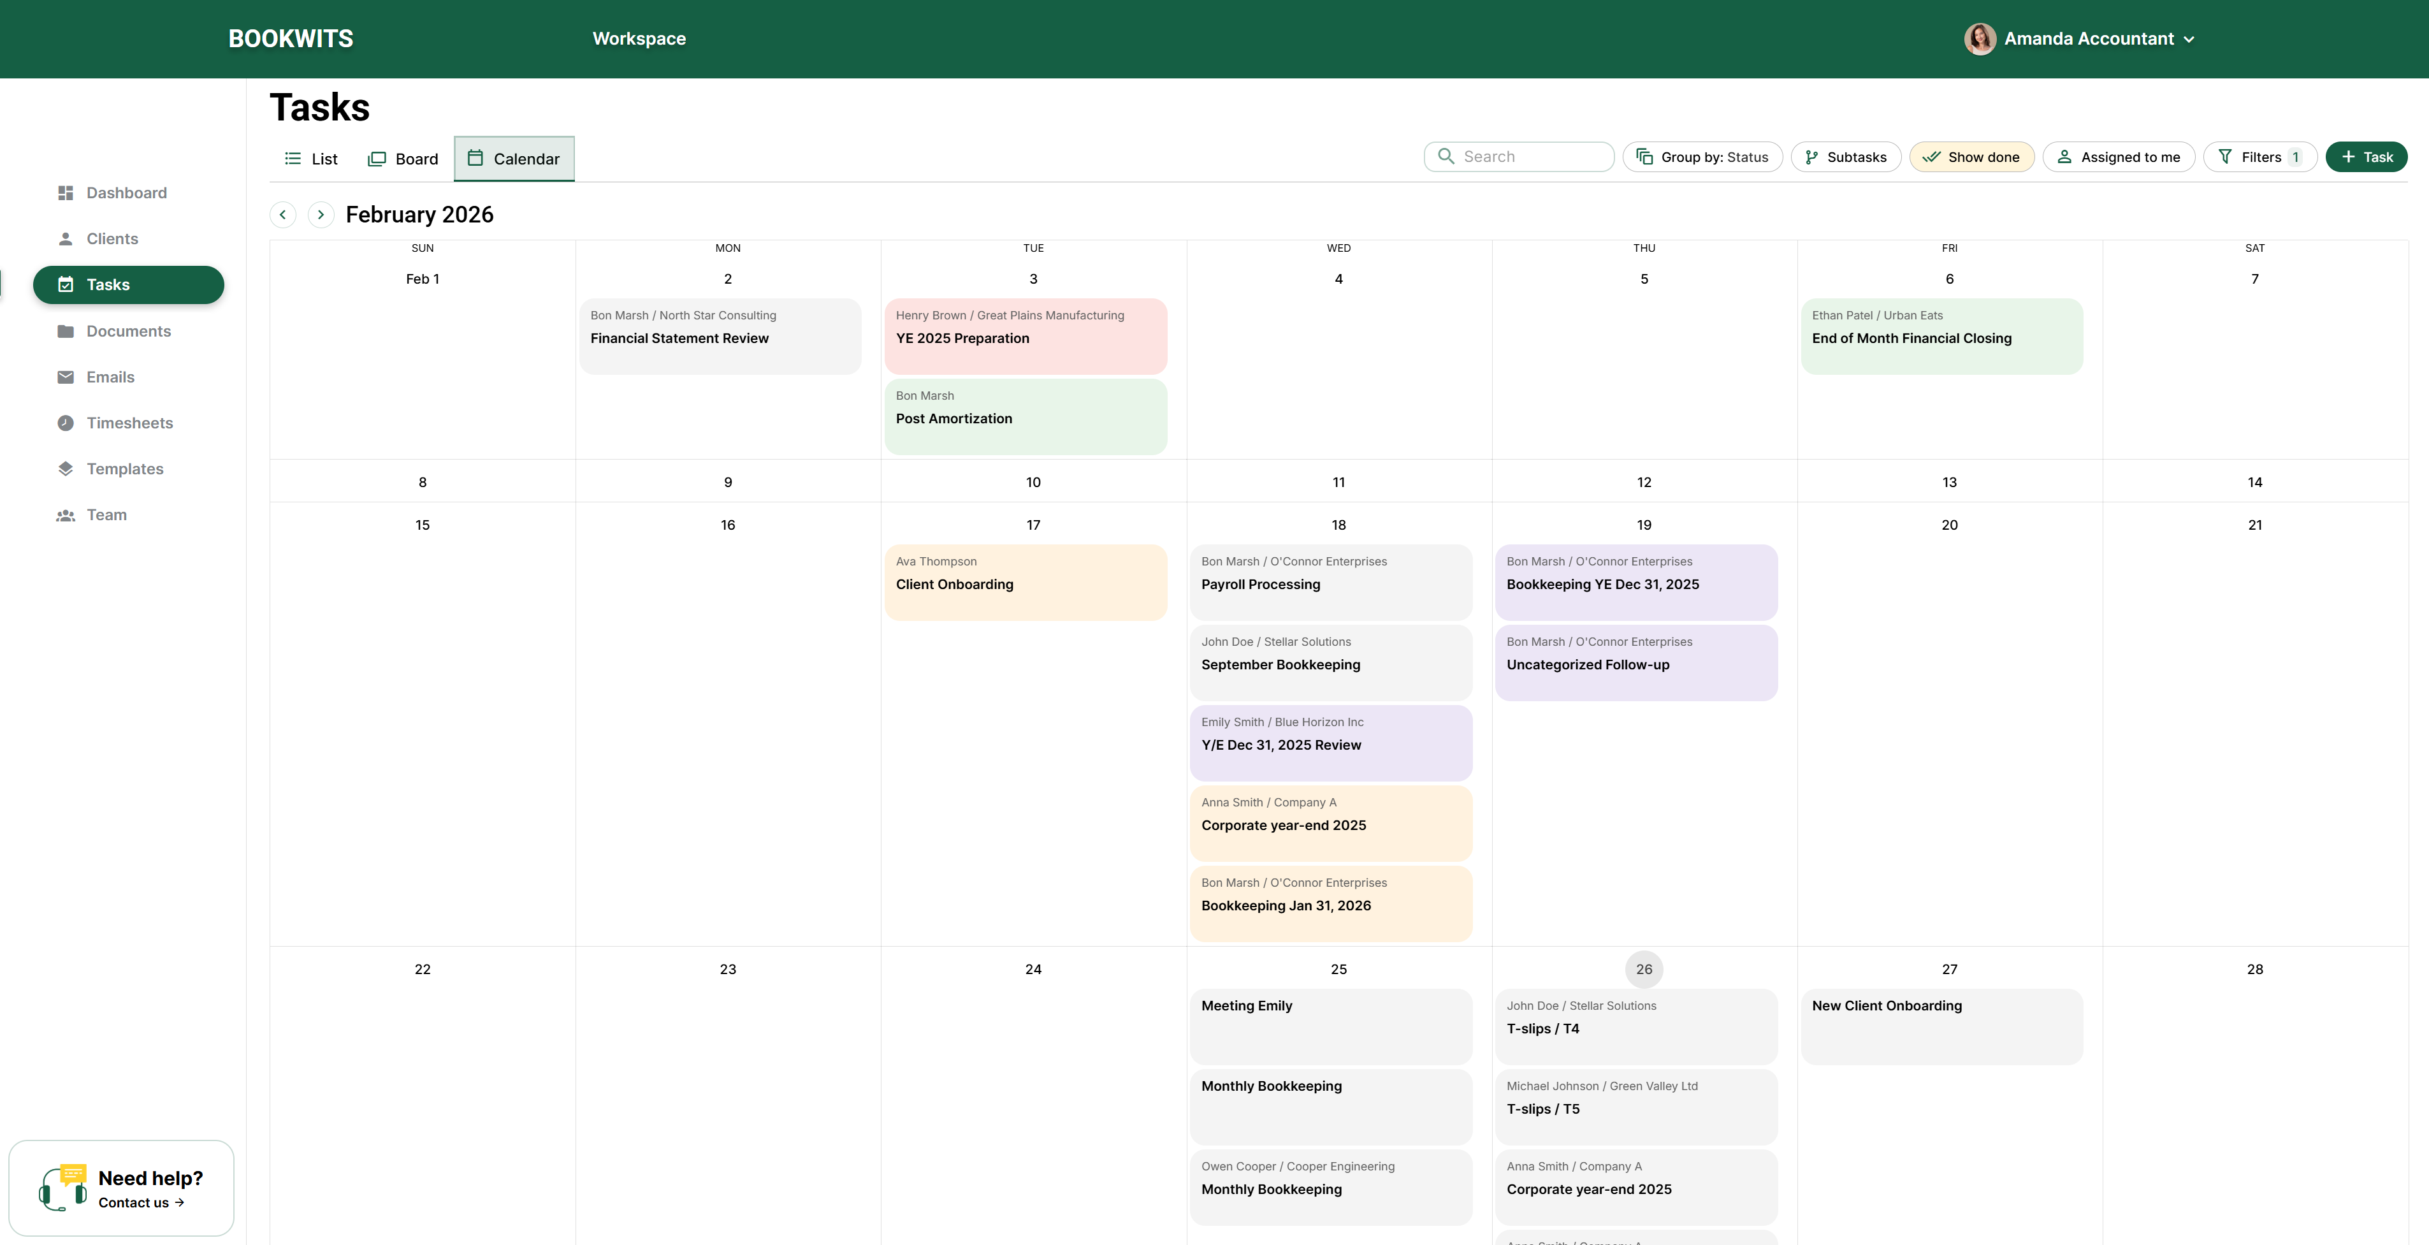Open Bookkeeping YE Dec 31, 2025 task
This screenshot has height=1245, width=2429.
tap(1636, 583)
